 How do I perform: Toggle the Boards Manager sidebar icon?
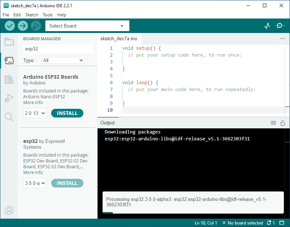click(9, 60)
